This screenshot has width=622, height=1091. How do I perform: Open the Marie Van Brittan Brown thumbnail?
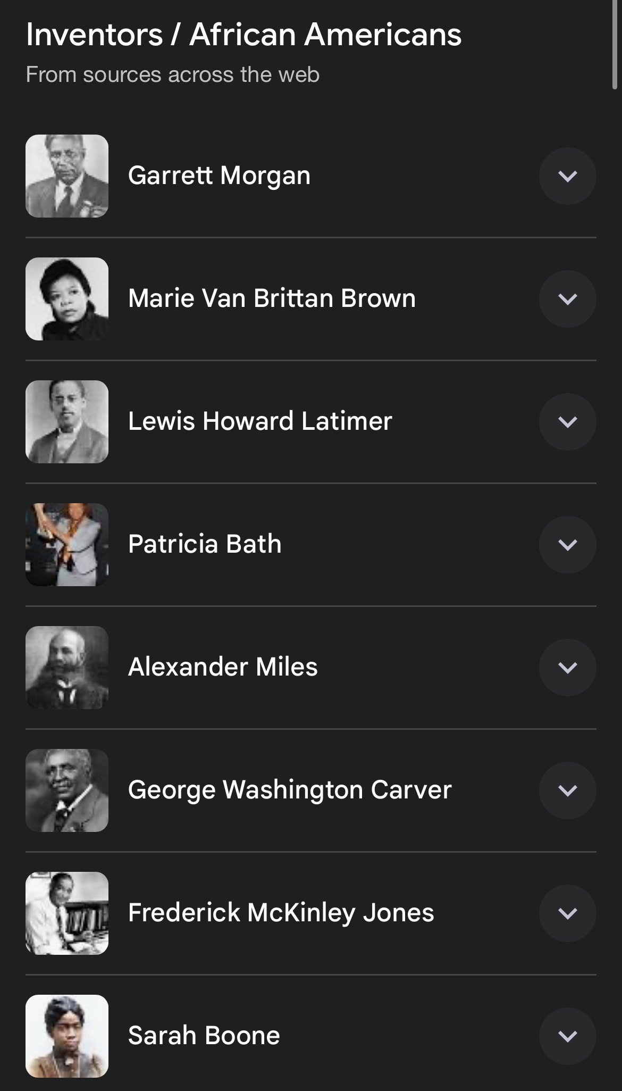tap(67, 299)
